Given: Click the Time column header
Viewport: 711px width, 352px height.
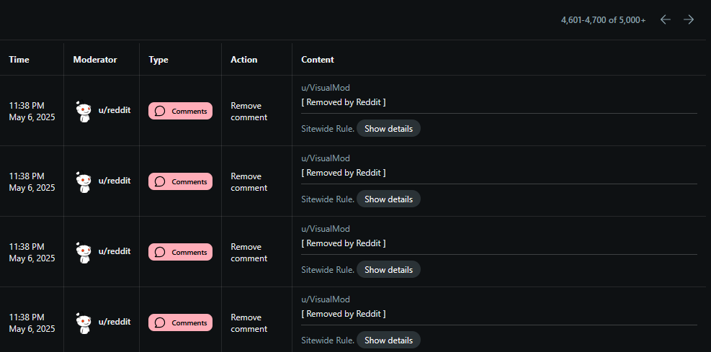Looking at the screenshot, I should 19,60.
